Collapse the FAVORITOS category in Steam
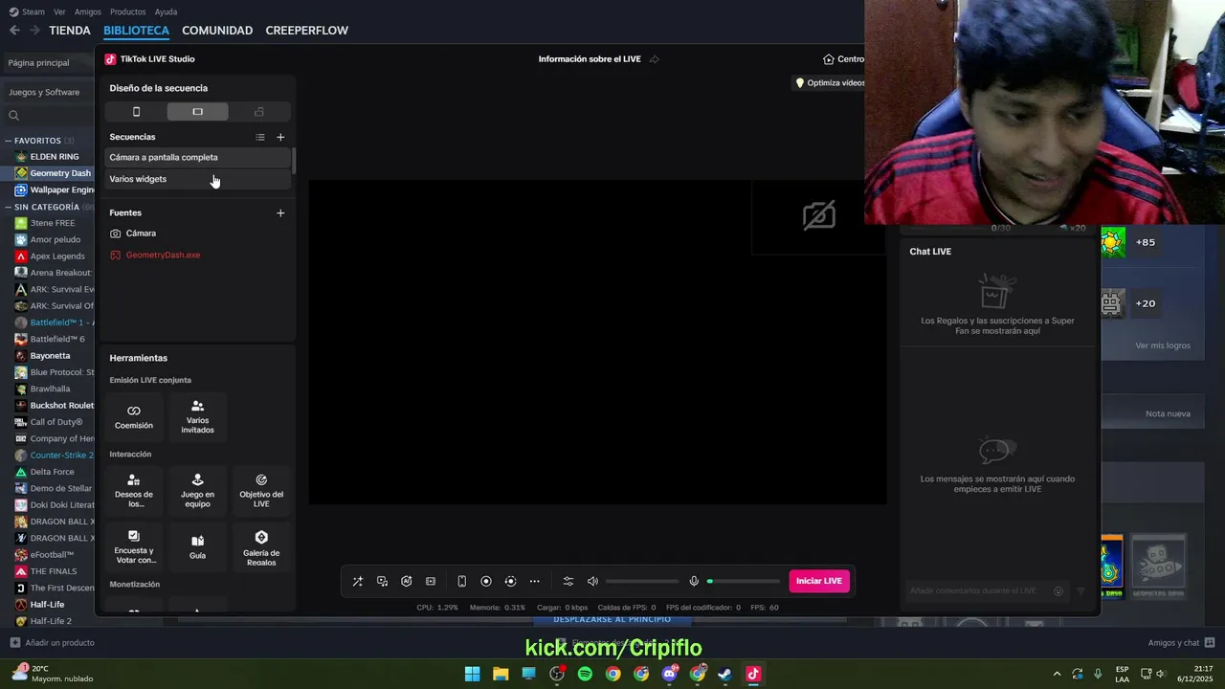The image size is (1225, 689). (10, 141)
